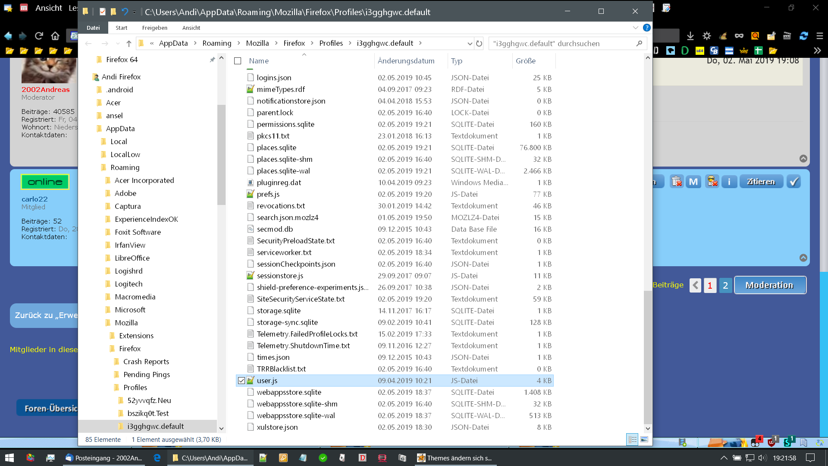Click the Moderation button
This screenshot has height=466, width=828.
770,285
